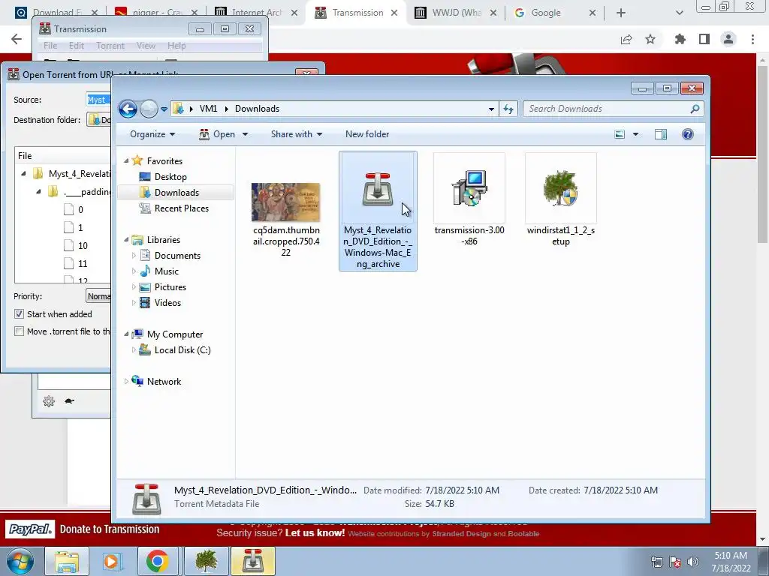Expand the Open button's dropdown arrow
The image size is (769, 576).
point(246,134)
